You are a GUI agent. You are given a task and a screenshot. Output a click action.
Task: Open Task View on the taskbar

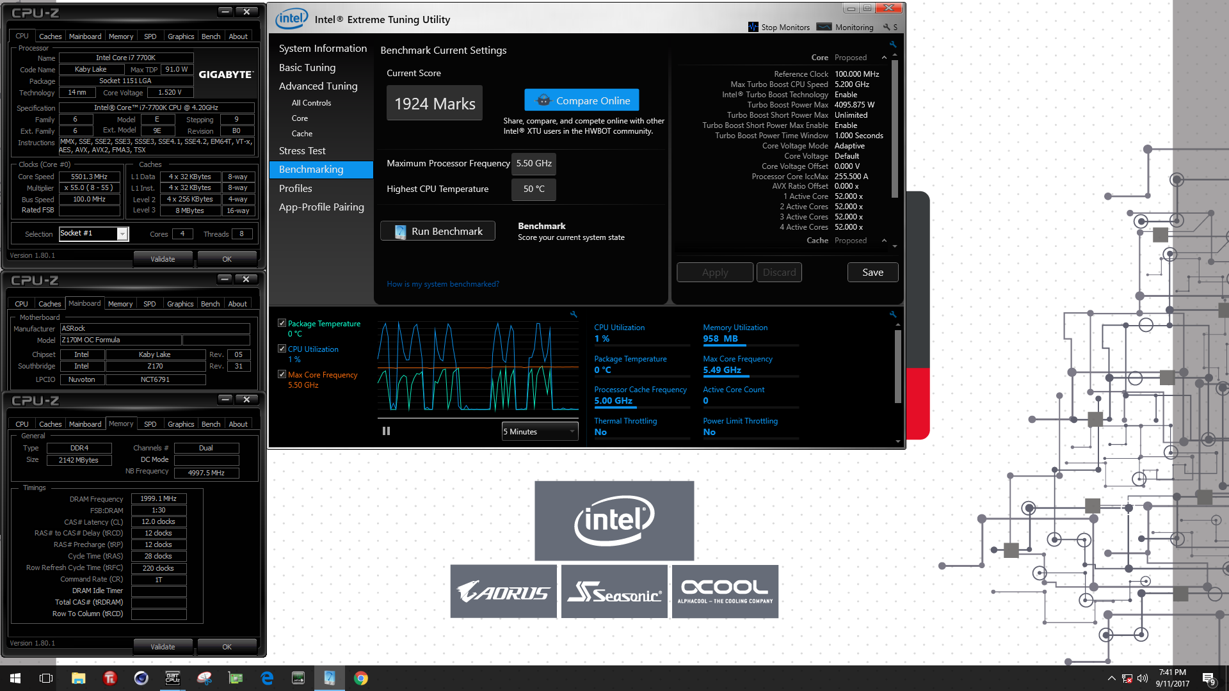(x=46, y=678)
